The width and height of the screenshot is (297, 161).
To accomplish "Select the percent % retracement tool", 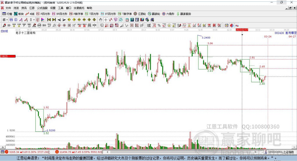I will 159,26.
